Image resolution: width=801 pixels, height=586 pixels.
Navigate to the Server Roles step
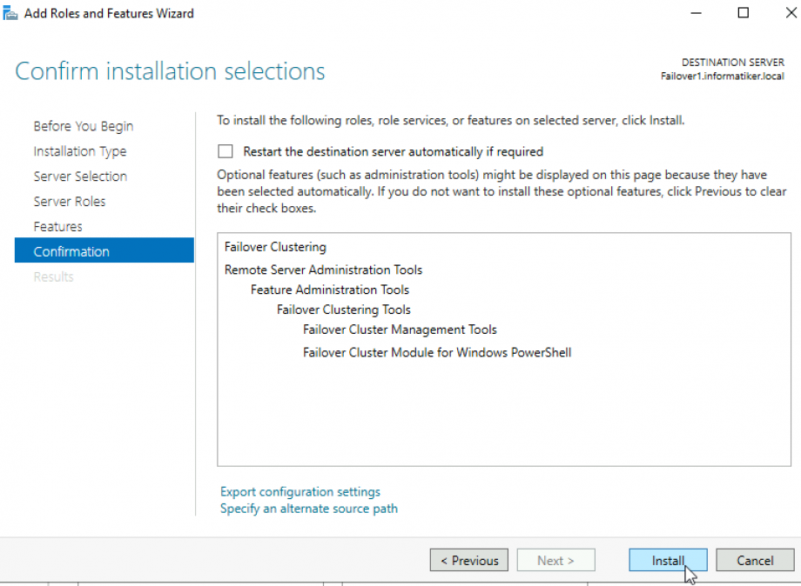70,201
